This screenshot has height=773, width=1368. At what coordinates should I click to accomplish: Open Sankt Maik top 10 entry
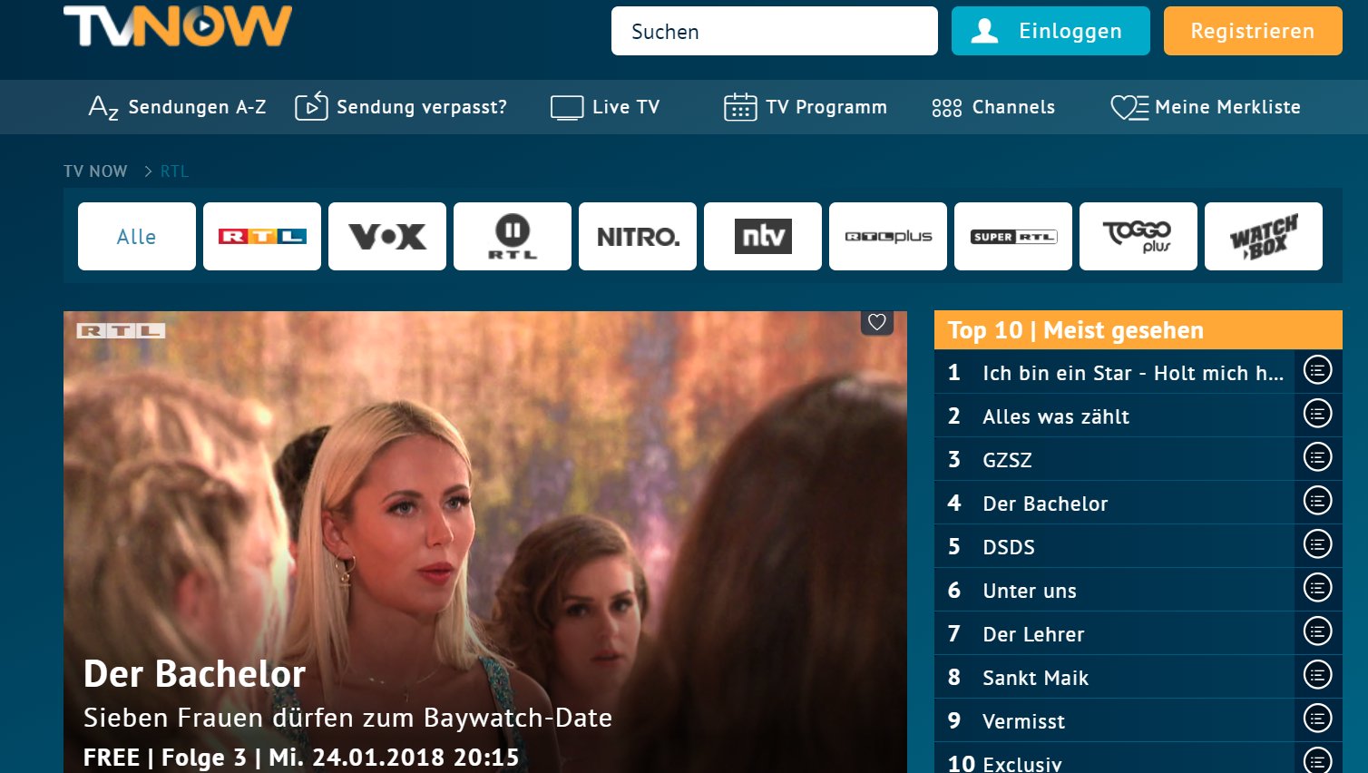(x=1114, y=677)
